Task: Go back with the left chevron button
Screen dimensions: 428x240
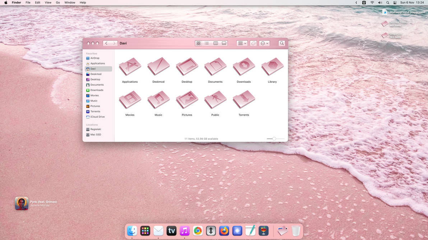Action: tap(106, 43)
